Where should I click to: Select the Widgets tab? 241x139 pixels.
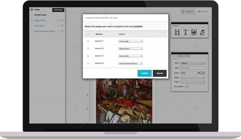175,26
